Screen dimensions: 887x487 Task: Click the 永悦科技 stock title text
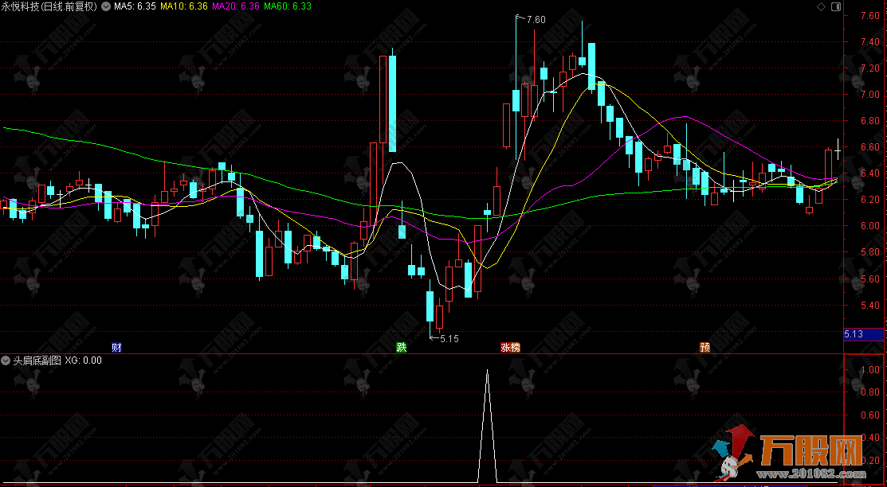pyautogui.click(x=22, y=6)
